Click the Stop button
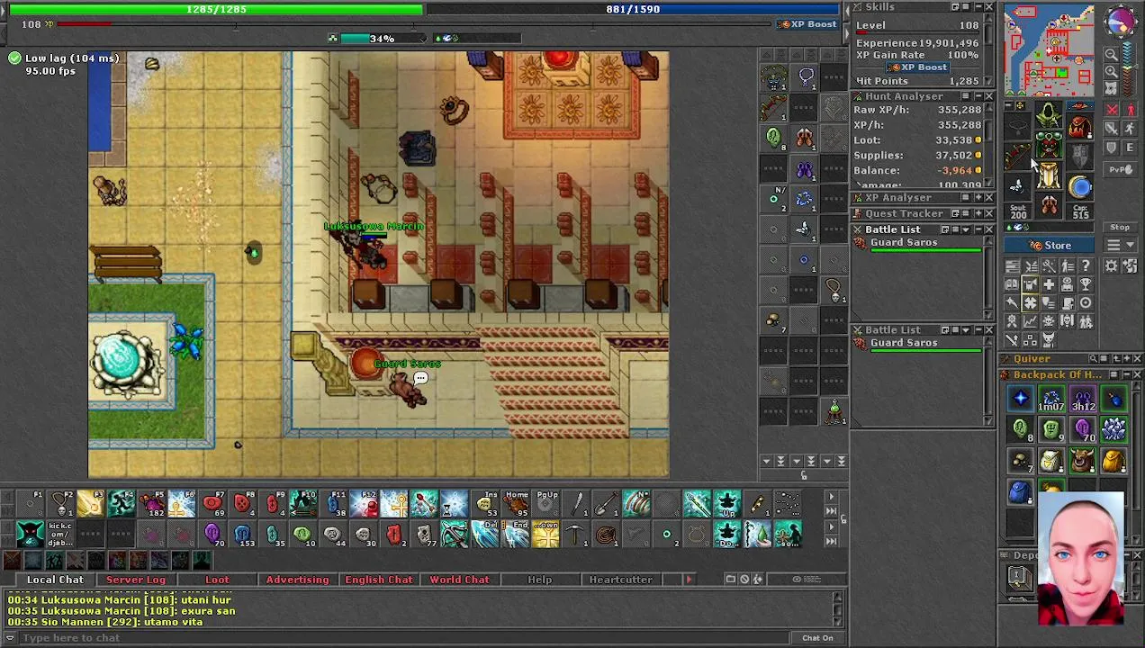The height and width of the screenshot is (648, 1145). click(1120, 228)
